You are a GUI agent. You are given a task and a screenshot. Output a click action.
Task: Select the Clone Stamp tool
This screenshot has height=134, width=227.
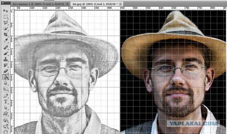[x=6, y=59]
